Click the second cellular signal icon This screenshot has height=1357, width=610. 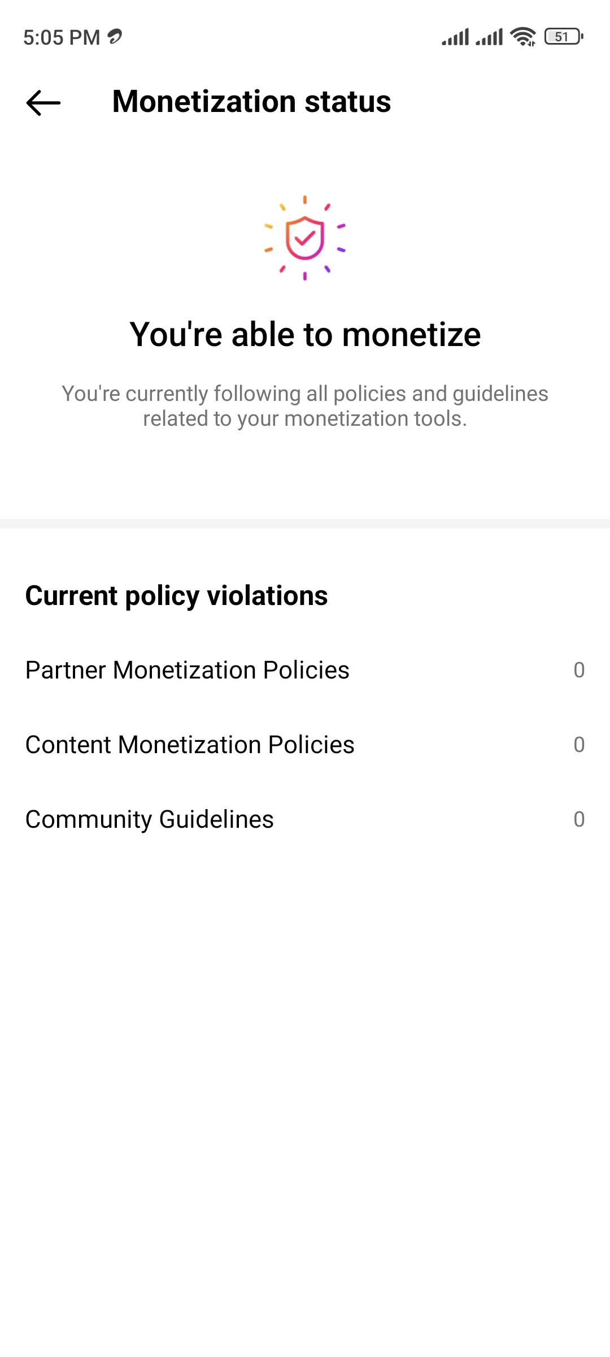[x=489, y=37]
